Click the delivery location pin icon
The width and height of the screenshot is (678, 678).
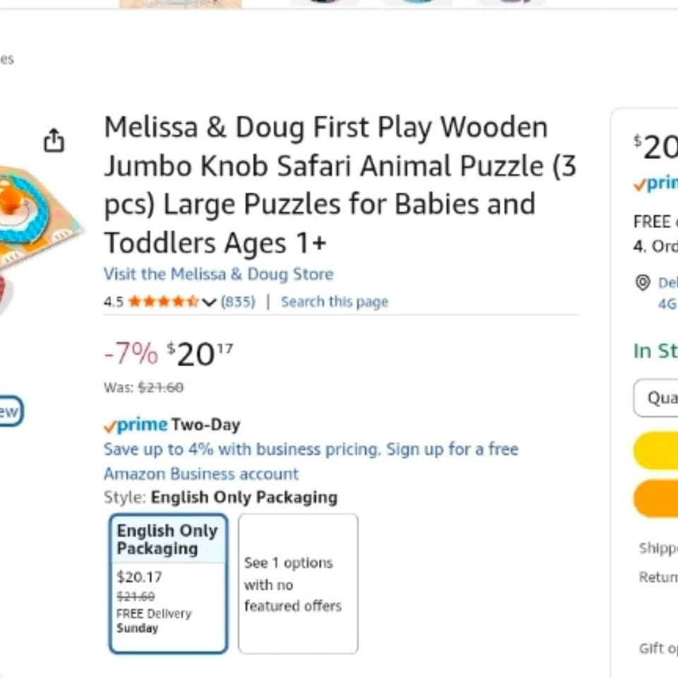coord(643,282)
